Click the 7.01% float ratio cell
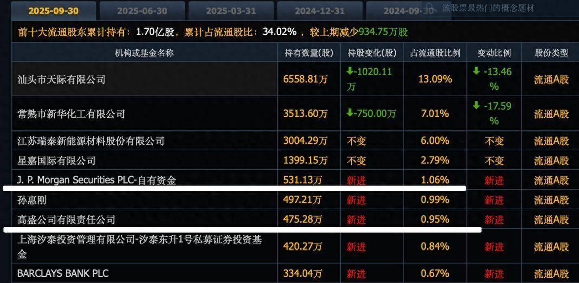This screenshot has height=283, width=579. [435, 114]
